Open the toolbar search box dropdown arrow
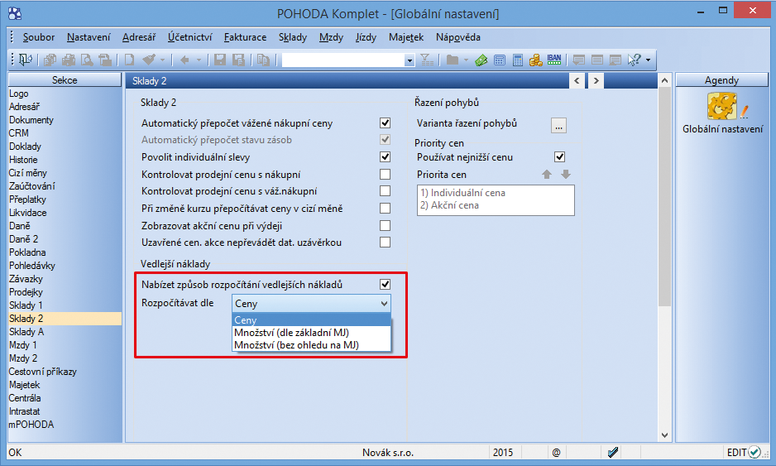Screen dimensions: 776x466 [410, 60]
